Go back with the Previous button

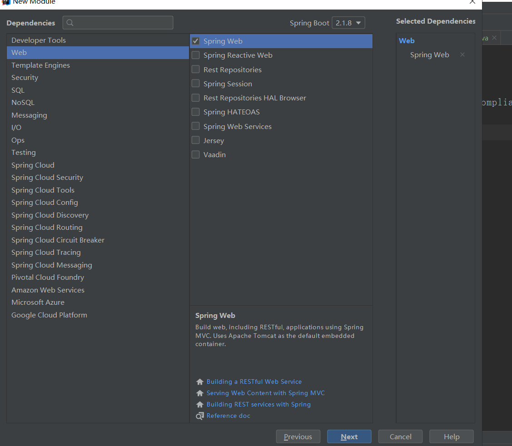click(x=298, y=436)
